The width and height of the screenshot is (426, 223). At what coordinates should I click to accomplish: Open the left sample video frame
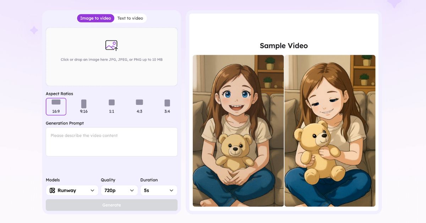[x=238, y=131]
